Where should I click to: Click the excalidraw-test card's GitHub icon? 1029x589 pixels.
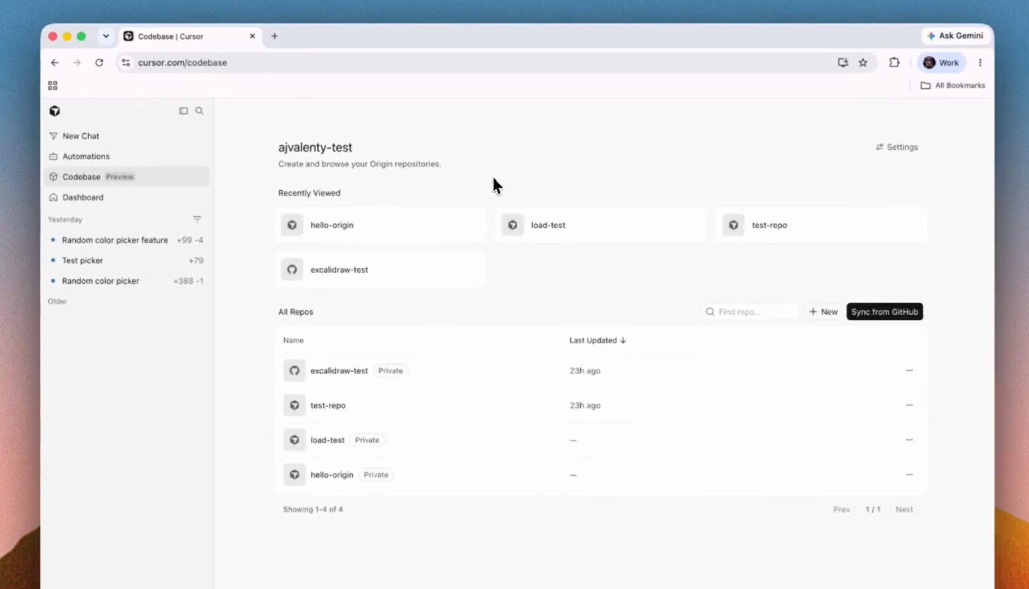292,270
